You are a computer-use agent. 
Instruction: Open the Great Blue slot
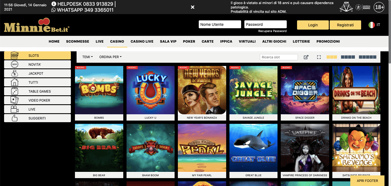(253, 151)
